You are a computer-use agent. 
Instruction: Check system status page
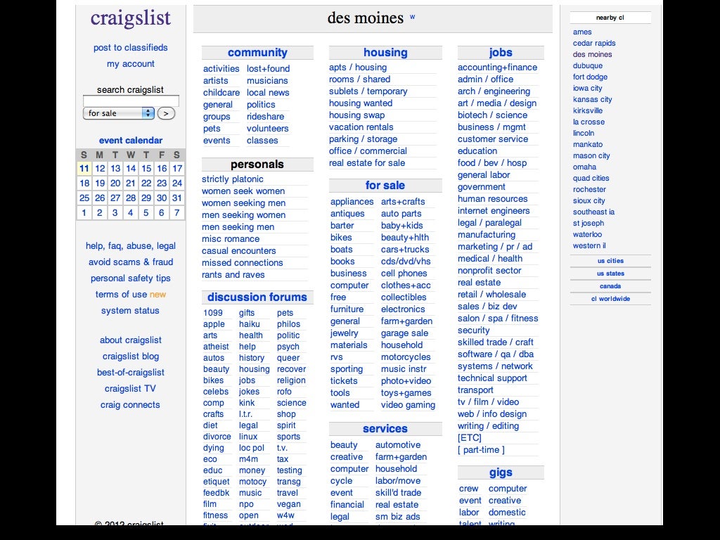pyautogui.click(x=130, y=310)
